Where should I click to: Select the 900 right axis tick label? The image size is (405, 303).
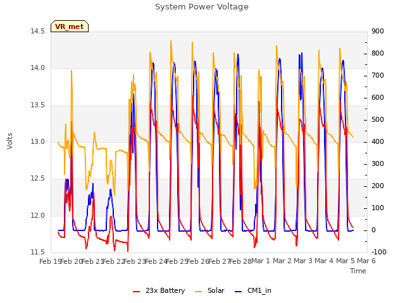click(378, 31)
